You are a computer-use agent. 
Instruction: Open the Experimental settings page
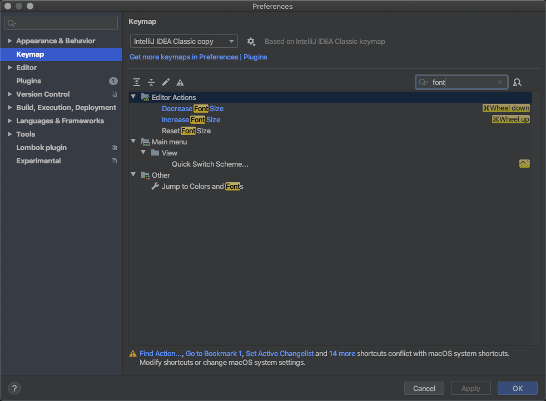pyautogui.click(x=38, y=161)
